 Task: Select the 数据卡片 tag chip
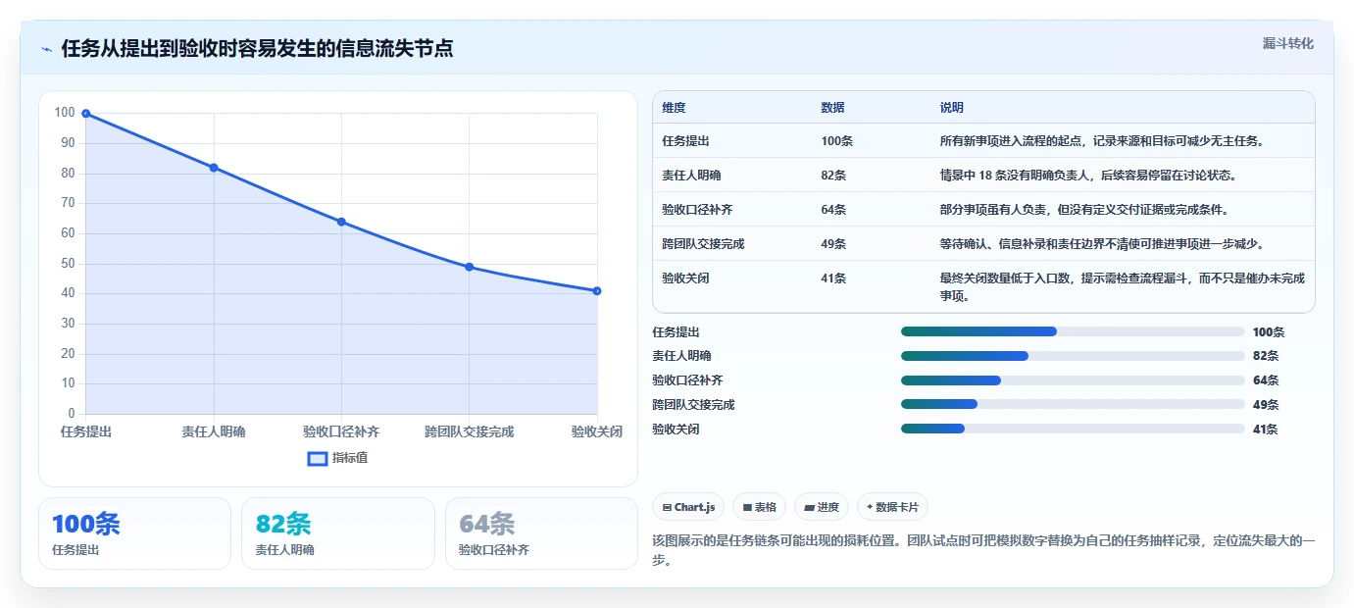click(x=892, y=507)
